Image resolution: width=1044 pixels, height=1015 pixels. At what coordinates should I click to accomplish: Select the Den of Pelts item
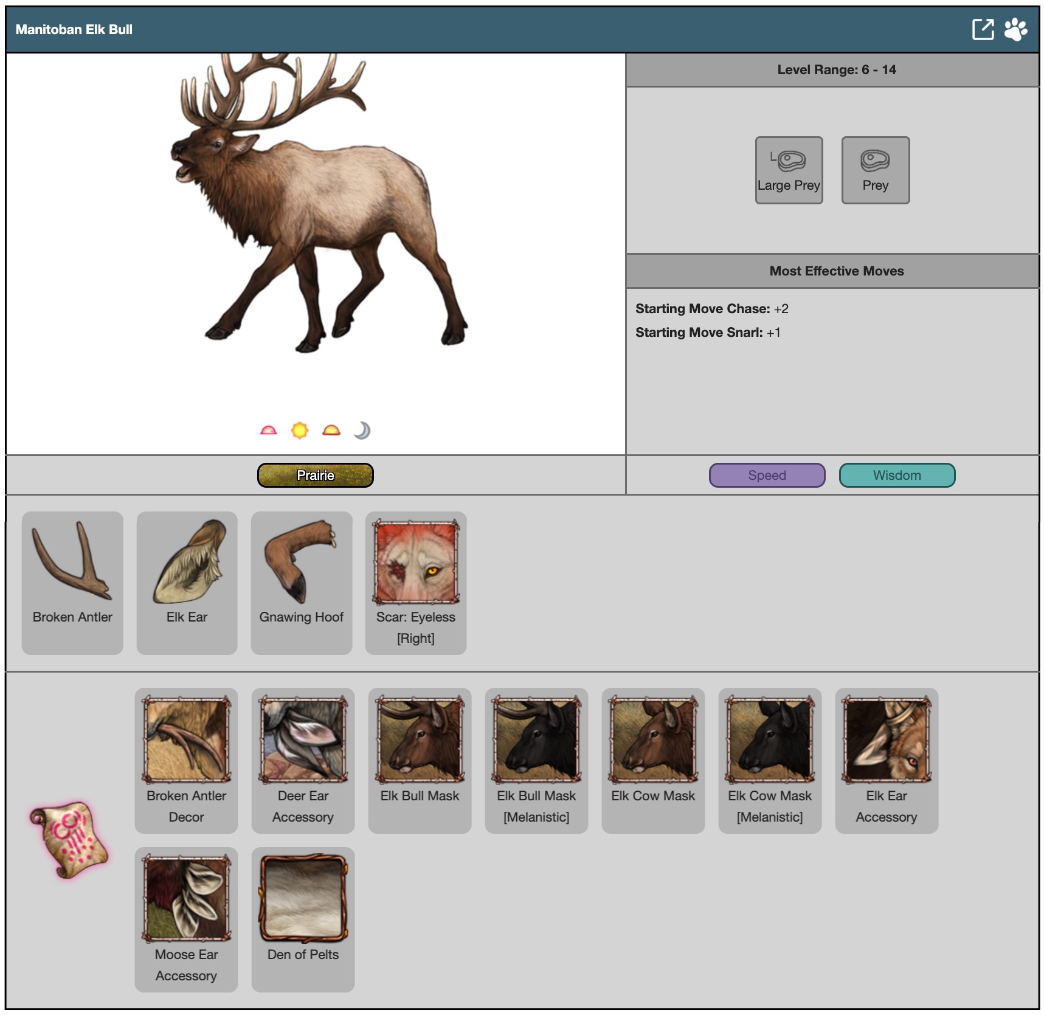tap(303, 918)
